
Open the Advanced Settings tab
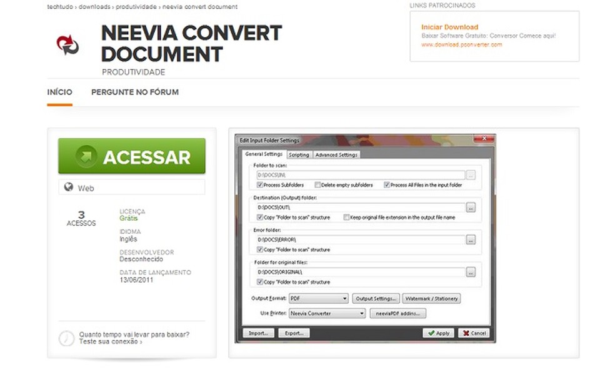point(336,155)
